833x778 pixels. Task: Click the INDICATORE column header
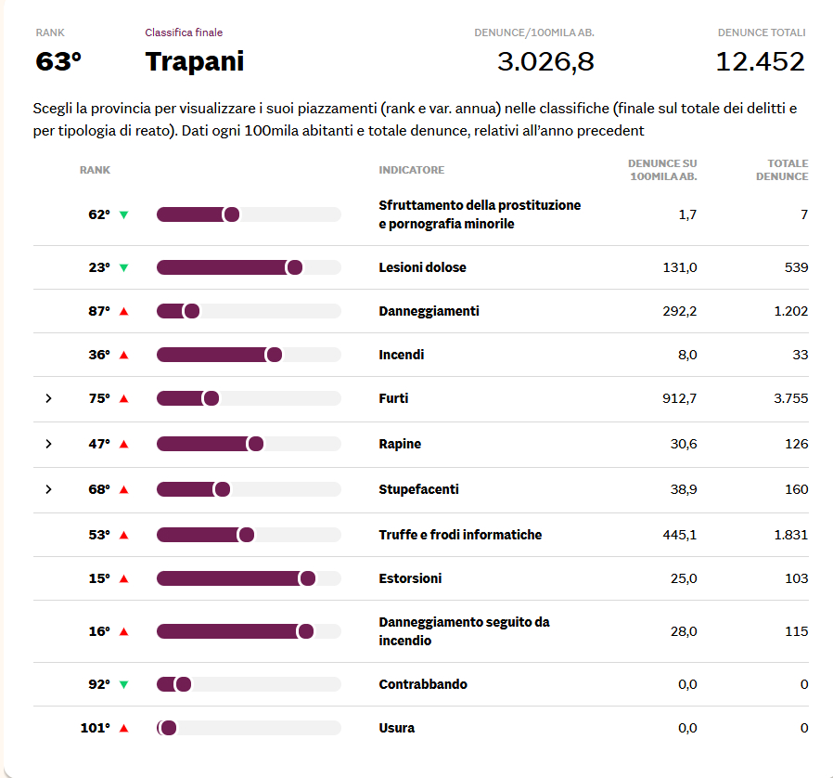[x=410, y=170]
